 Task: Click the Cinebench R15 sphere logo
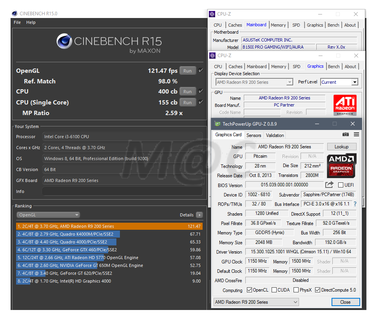click(64, 41)
